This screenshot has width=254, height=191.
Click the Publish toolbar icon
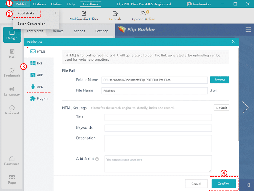pos(115,16)
